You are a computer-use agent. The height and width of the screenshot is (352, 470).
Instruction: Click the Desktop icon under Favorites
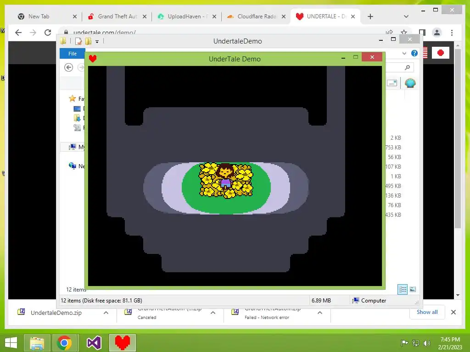(x=77, y=109)
